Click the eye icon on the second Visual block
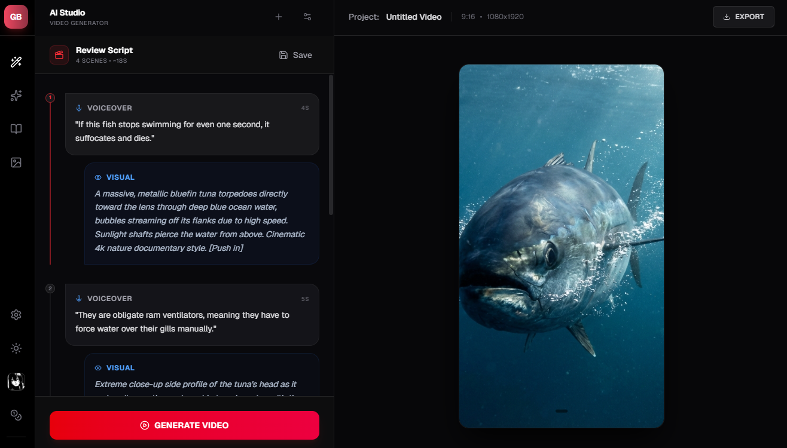This screenshot has height=448, width=787. click(97, 367)
